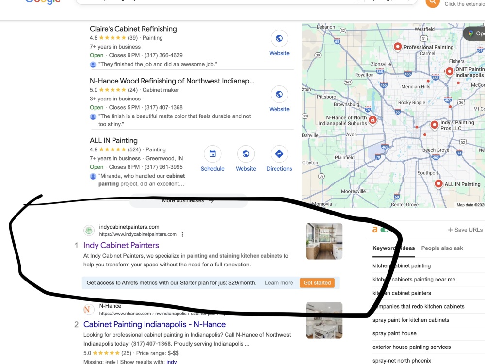The width and height of the screenshot is (485, 364).
Task: Click the https://www.indycabinetpainters.com URL text
Action: point(138,234)
